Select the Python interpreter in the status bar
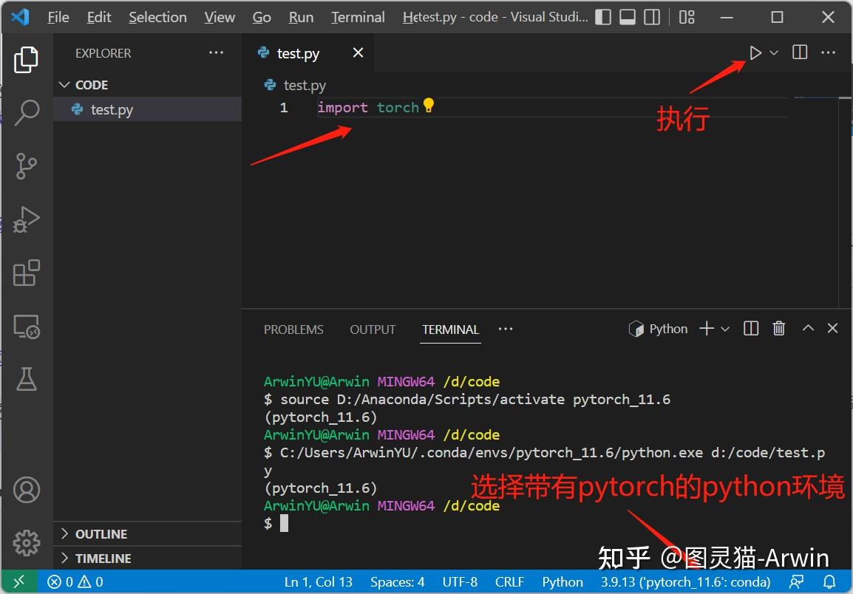Screen dimensions: 853x594 (686, 581)
